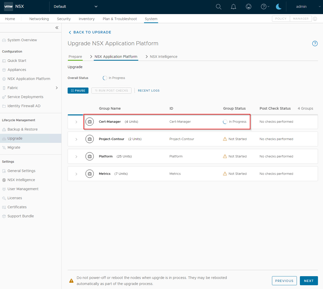Open Migrate in sidebar
Viewport: 323px width, 289px height.
[14, 147]
